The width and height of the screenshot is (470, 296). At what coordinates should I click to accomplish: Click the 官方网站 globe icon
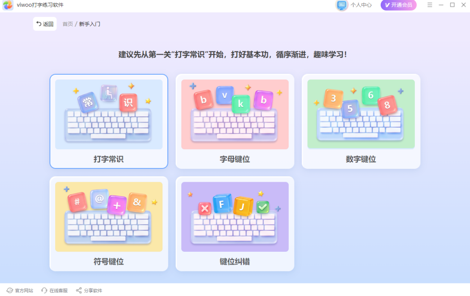[x=10, y=291]
